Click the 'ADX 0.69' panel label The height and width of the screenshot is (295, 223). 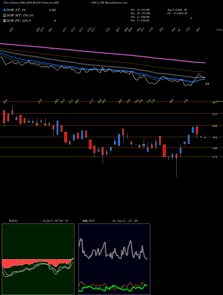click(x=88, y=221)
